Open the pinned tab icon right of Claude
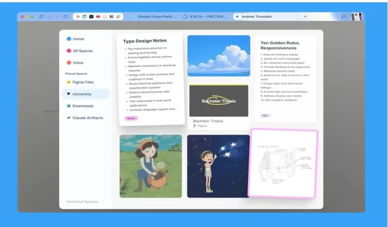This screenshot has width=388, height=227. (85, 17)
